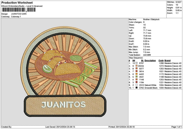Click 'Page 1 of 1' in footer
Image resolution: width=183 pixels, height=129 pixels.
[x=177, y=127]
